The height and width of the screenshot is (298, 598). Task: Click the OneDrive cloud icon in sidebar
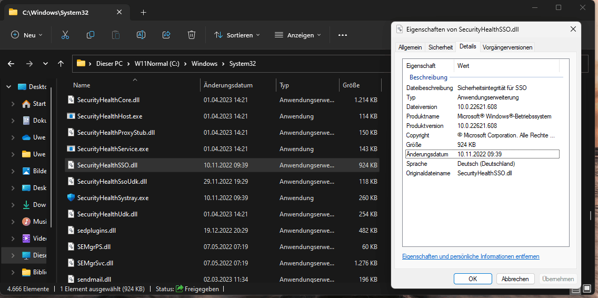[x=26, y=137]
